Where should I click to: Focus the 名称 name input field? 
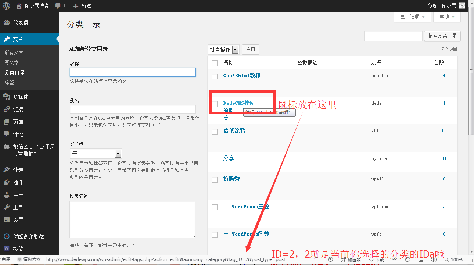[x=133, y=72]
